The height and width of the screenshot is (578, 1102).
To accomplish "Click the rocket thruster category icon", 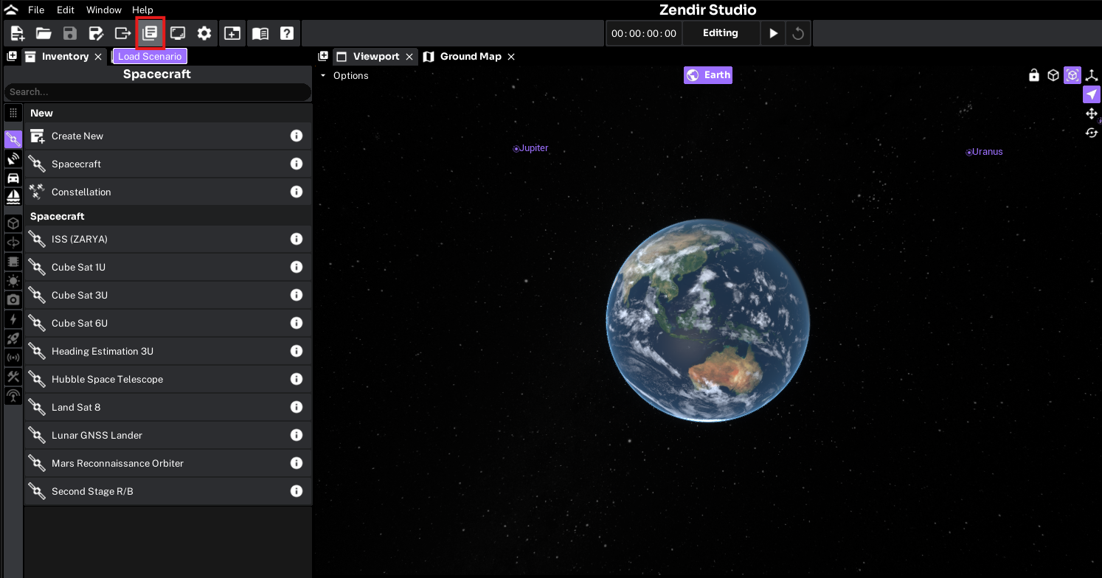I will click(13, 338).
